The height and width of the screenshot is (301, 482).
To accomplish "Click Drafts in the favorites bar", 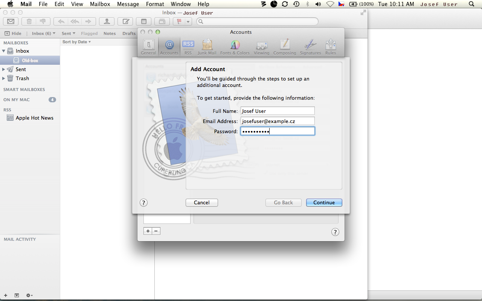I will point(129,33).
